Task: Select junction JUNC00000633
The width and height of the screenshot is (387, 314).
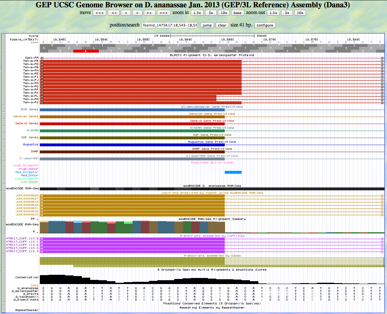Action: tap(27, 215)
